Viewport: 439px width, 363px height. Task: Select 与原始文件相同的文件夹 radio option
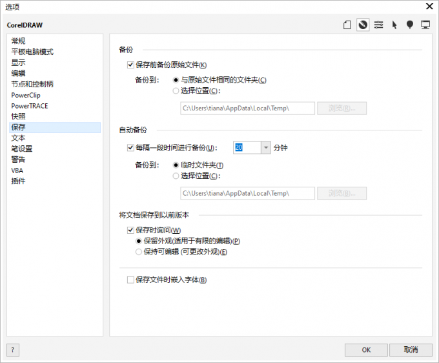coord(176,80)
